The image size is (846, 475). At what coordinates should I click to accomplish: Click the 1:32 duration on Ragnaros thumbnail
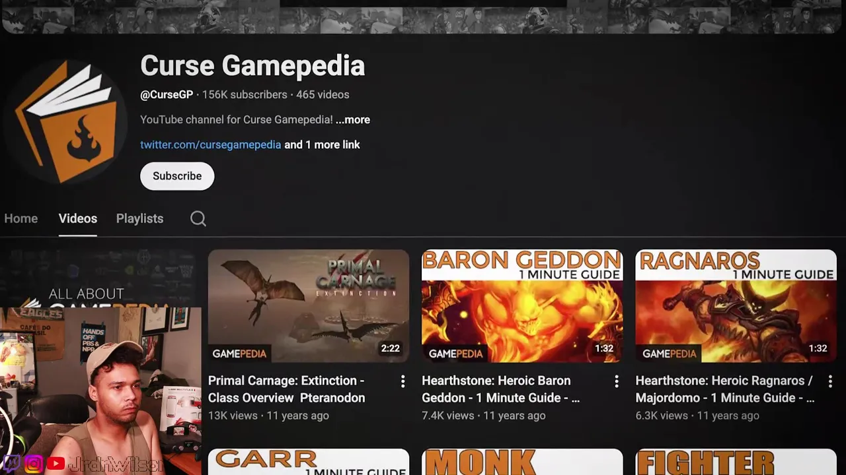click(x=818, y=348)
